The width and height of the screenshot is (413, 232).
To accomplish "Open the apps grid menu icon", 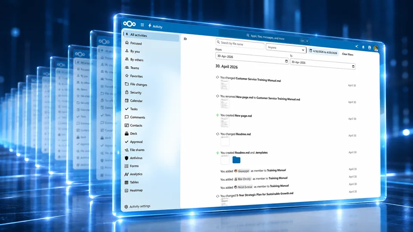I will pos(142,25).
